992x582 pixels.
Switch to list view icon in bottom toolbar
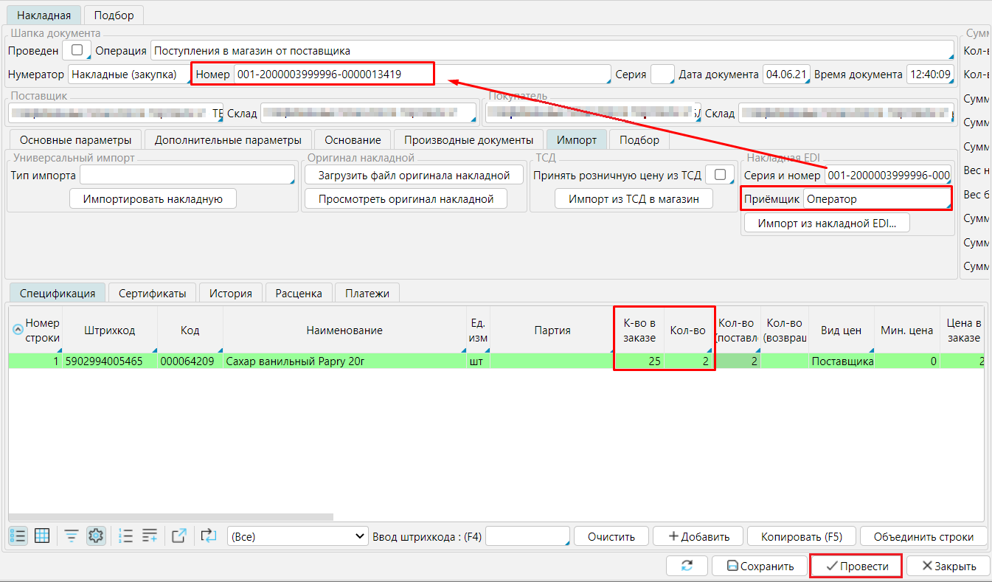18,536
